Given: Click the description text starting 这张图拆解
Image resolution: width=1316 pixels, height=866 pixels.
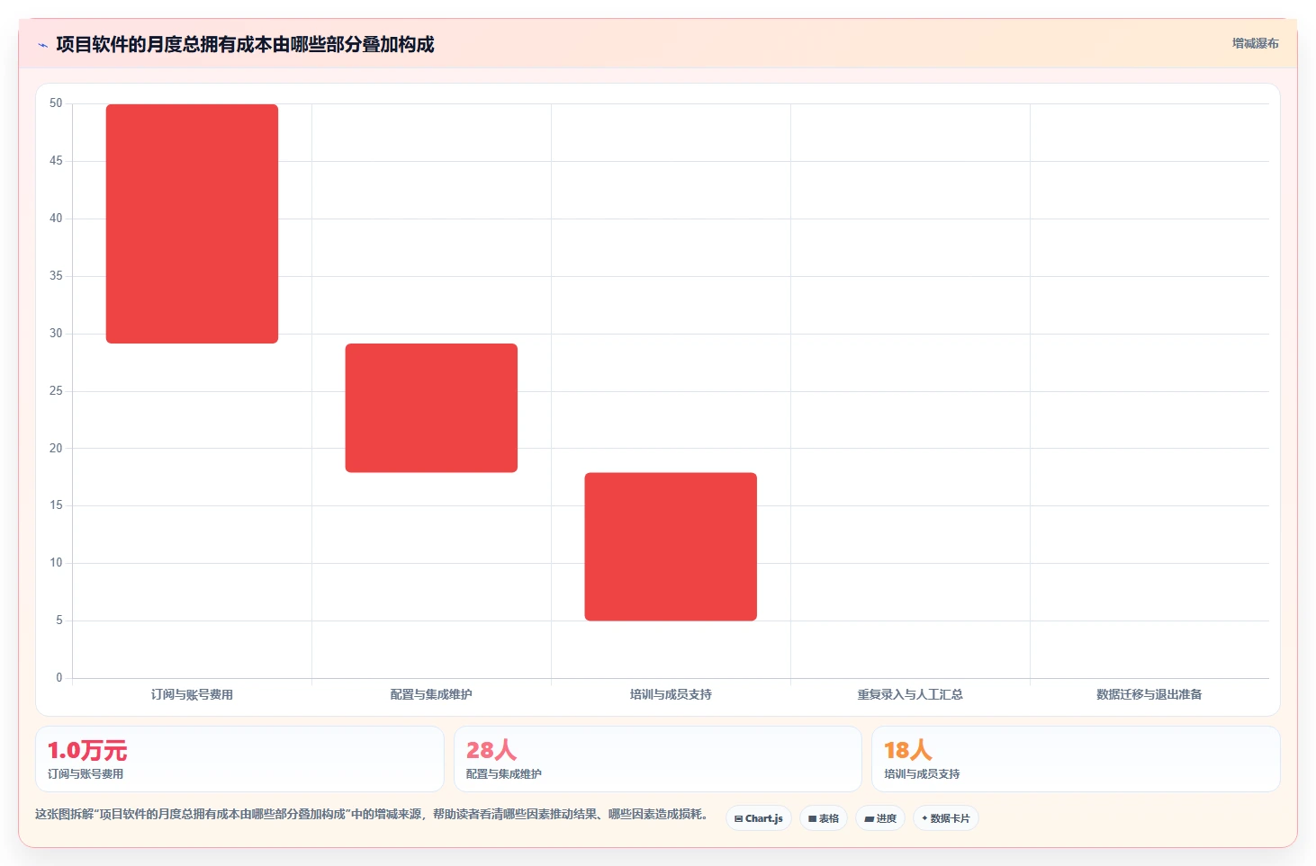Looking at the screenshot, I should pos(372,814).
